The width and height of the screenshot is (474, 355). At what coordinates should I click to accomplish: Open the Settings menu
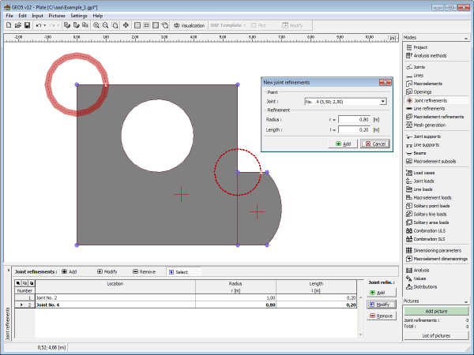coord(79,15)
